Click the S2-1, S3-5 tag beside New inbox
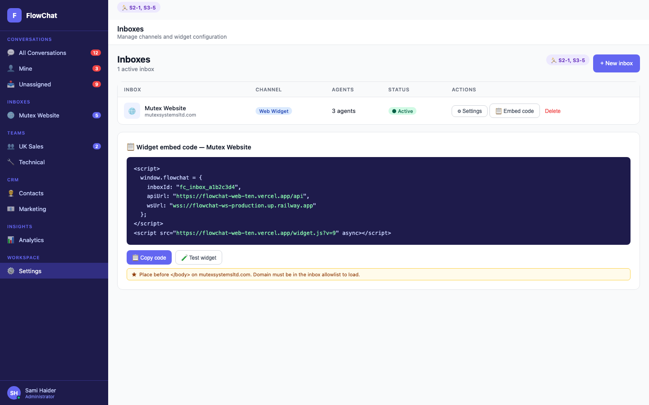 [568, 60]
